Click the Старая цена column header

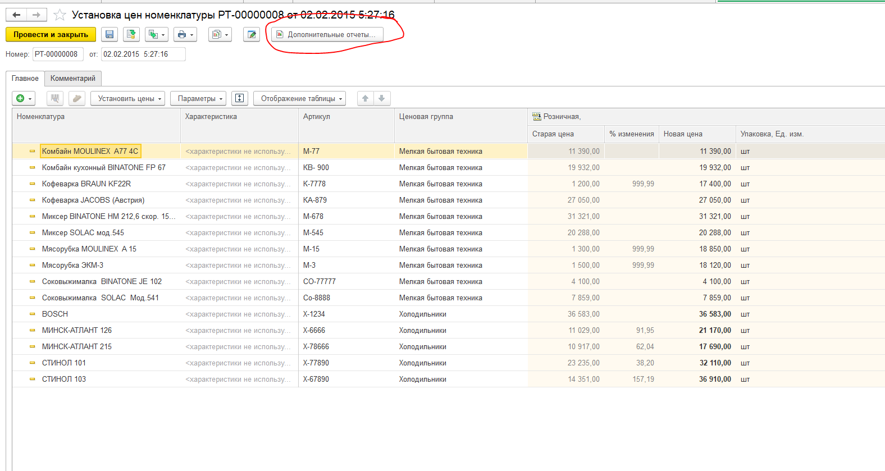point(566,134)
